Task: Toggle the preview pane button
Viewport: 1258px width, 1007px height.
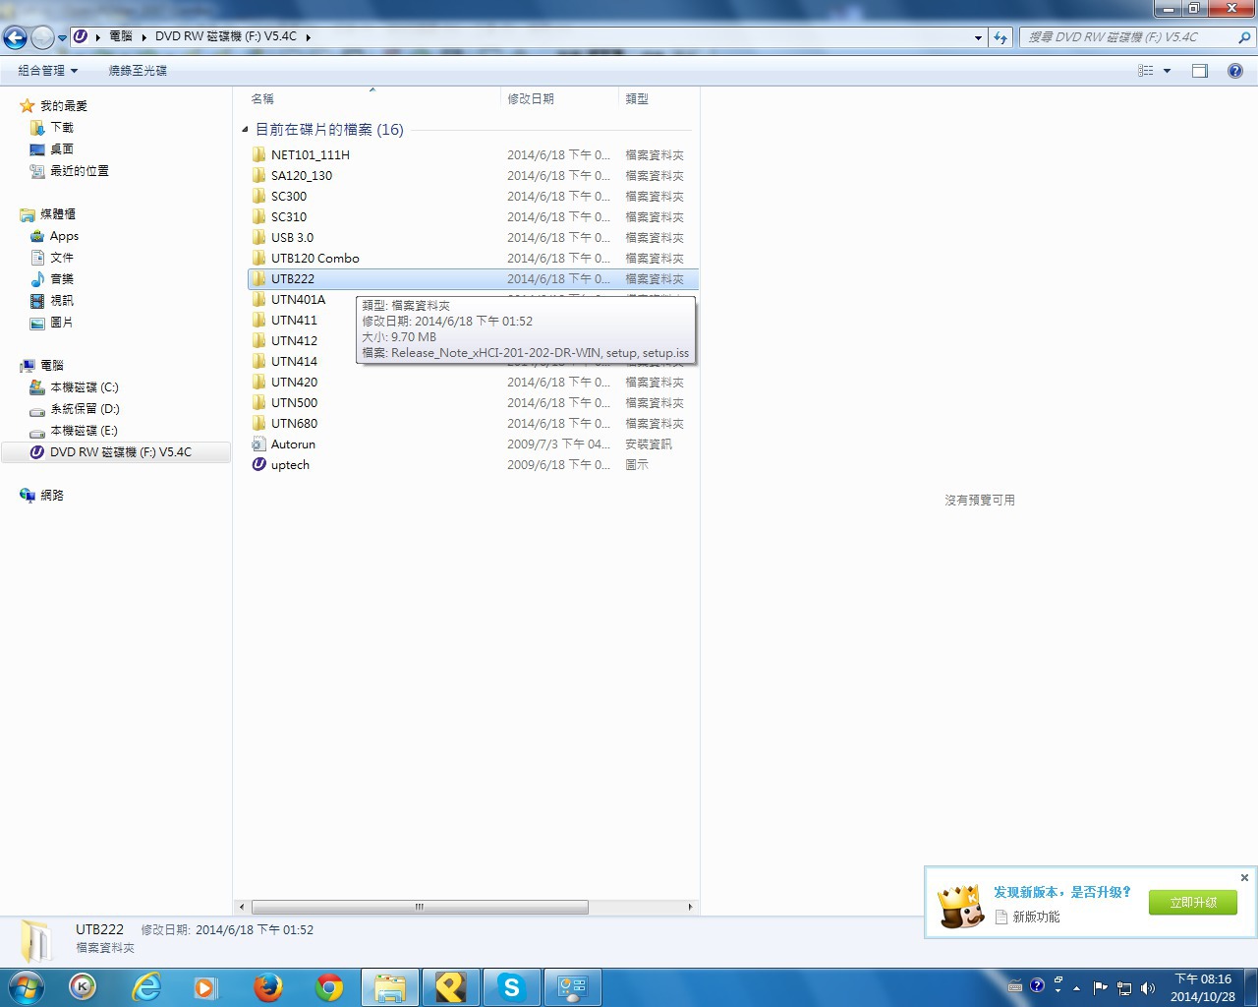Action: 1200,71
